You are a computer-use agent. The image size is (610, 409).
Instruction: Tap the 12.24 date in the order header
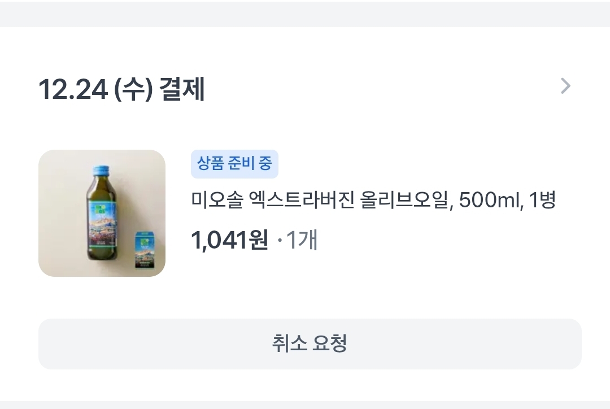click(x=72, y=89)
